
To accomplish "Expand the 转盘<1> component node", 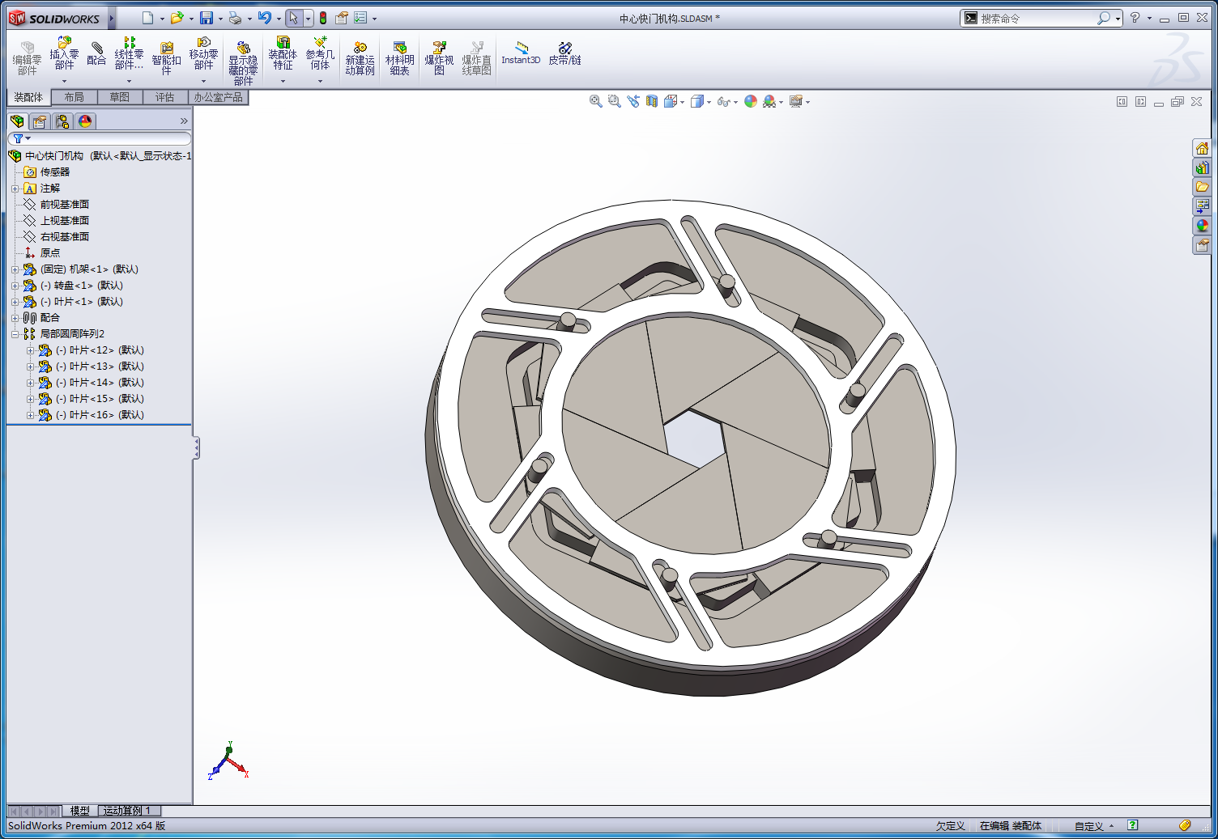I will (15, 286).
